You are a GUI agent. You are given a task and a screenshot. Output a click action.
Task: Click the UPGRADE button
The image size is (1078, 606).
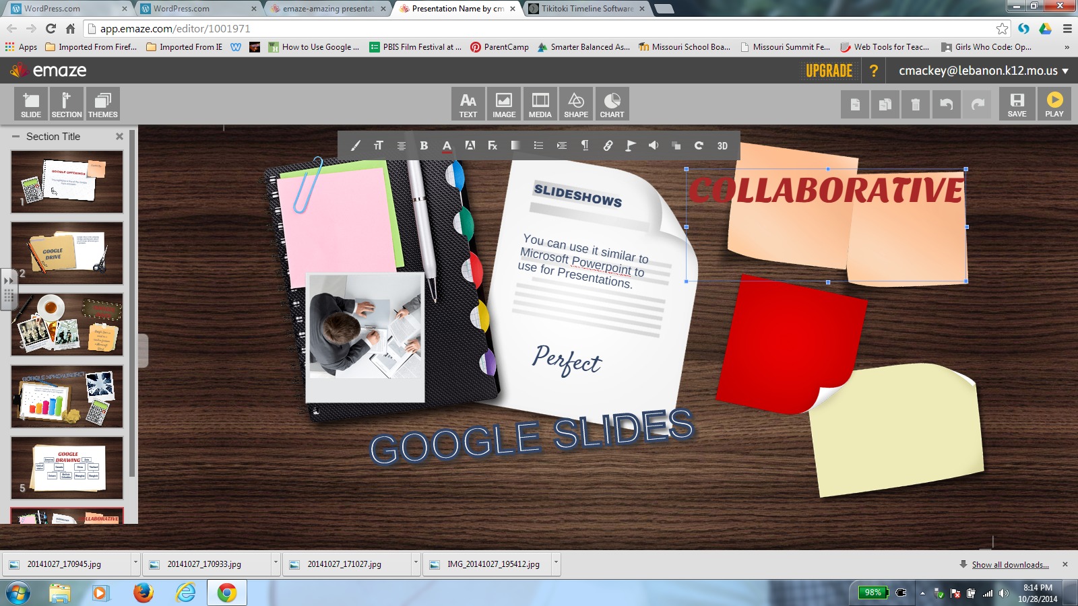click(x=829, y=71)
